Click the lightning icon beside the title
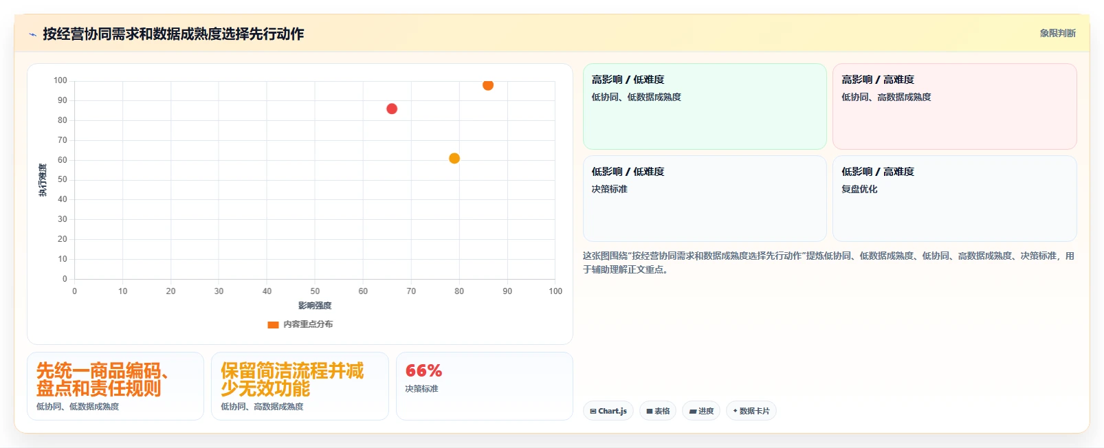 coord(32,34)
